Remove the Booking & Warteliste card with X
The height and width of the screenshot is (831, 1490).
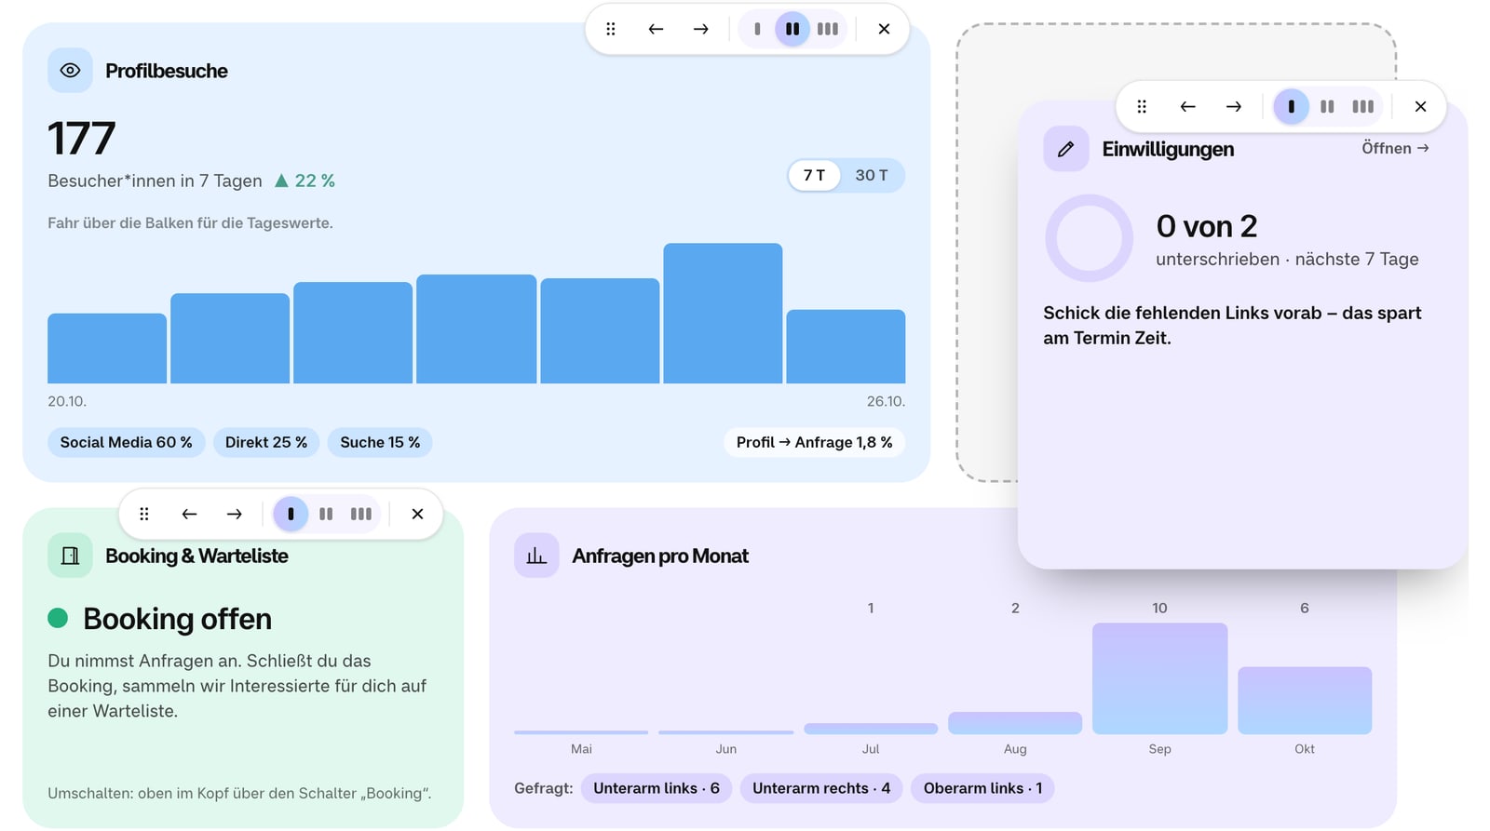[x=417, y=514]
